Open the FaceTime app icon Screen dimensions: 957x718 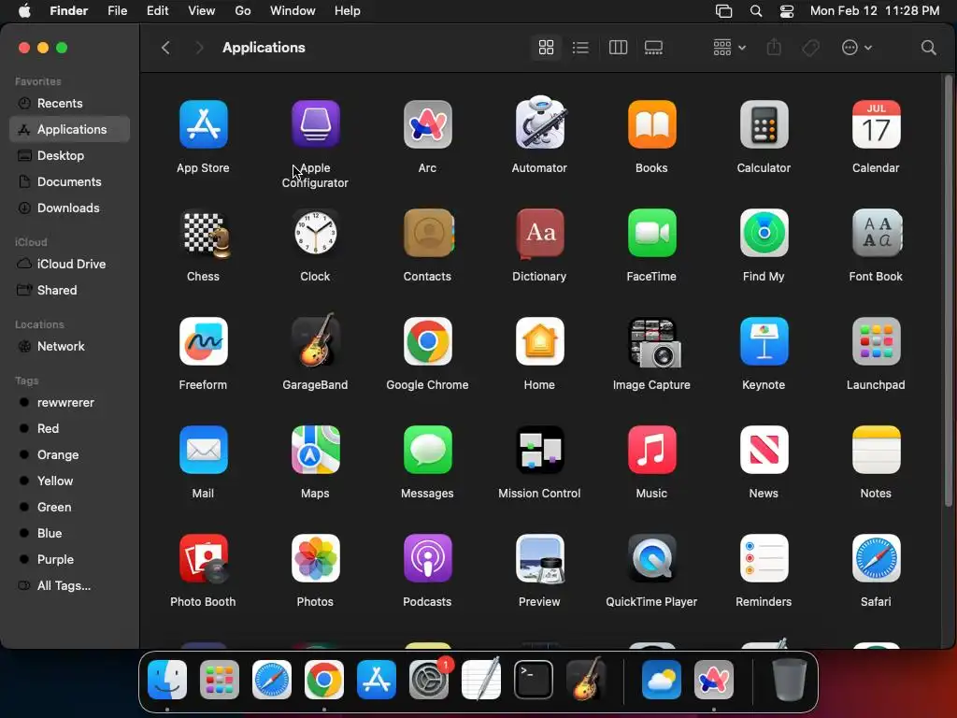651,233
